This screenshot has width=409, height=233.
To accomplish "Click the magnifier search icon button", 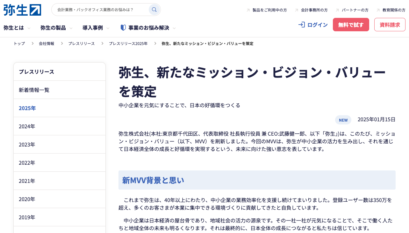I will (154, 10).
